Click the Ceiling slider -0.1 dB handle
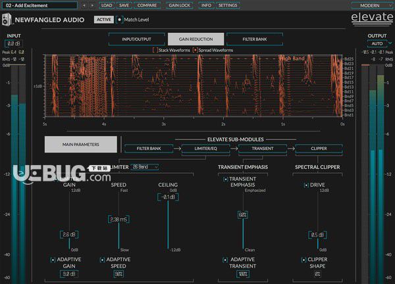This screenshot has width=395, height=284. (x=168, y=197)
